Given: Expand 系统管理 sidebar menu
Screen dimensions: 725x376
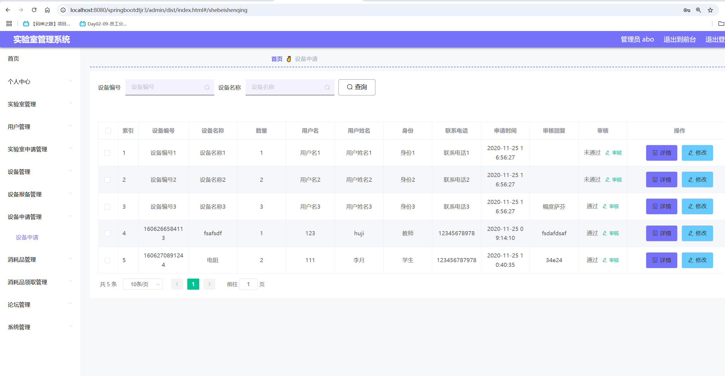Looking at the screenshot, I should [x=40, y=327].
